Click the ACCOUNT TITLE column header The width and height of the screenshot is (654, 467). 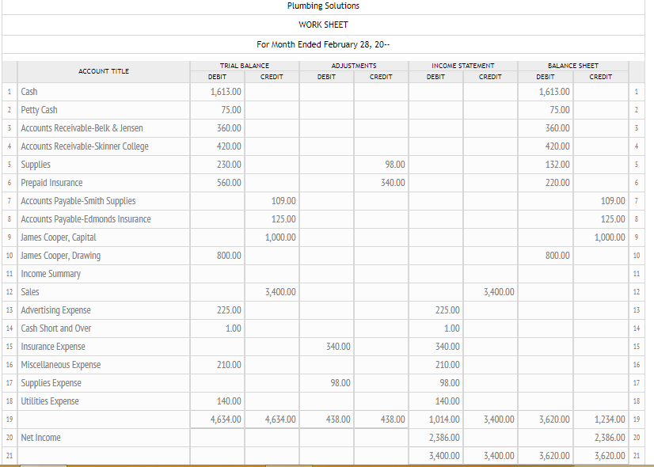coord(104,71)
